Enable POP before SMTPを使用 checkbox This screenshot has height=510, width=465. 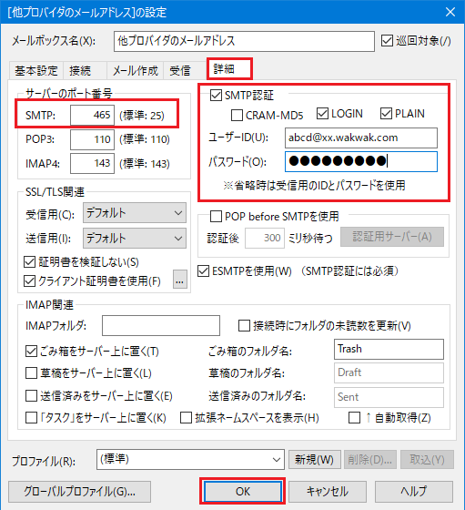[x=216, y=217]
